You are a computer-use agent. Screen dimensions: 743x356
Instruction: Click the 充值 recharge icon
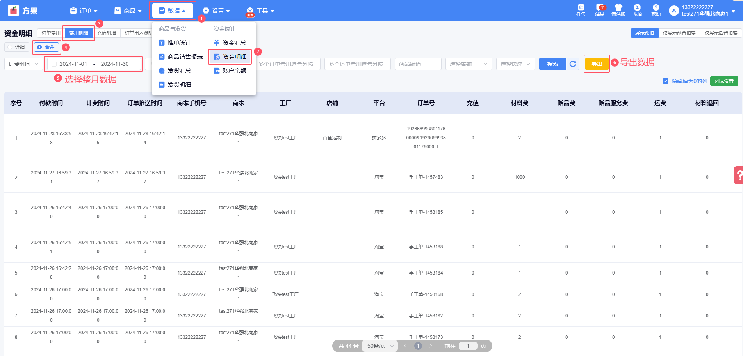(x=637, y=10)
